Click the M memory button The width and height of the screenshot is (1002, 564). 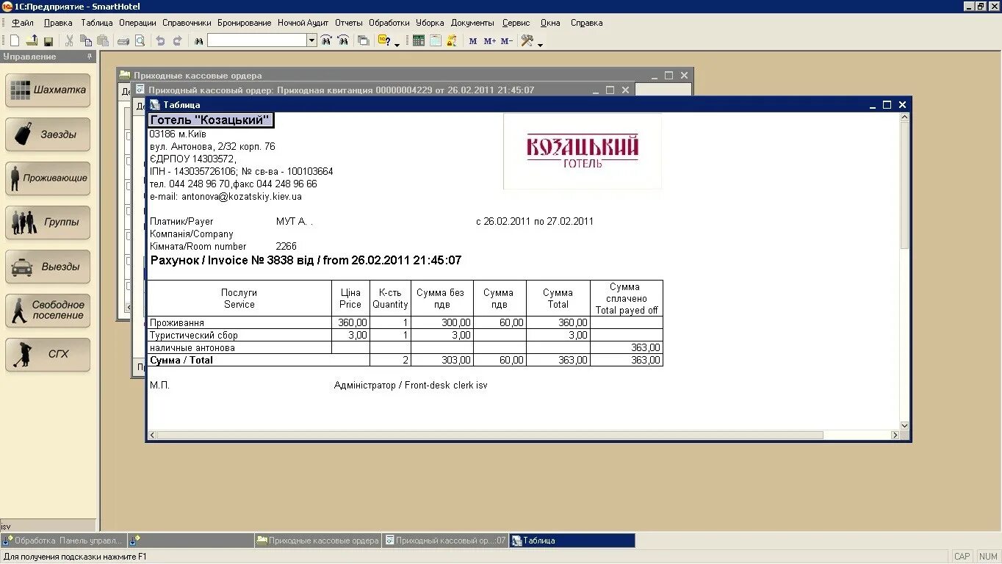point(472,41)
